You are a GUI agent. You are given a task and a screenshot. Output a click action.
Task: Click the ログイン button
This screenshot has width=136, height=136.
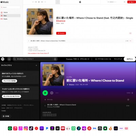pyautogui.click(x=130, y=59)
